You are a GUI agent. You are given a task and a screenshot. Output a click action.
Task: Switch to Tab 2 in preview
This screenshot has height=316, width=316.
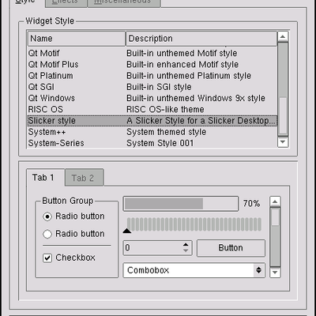pyautogui.click(x=84, y=178)
